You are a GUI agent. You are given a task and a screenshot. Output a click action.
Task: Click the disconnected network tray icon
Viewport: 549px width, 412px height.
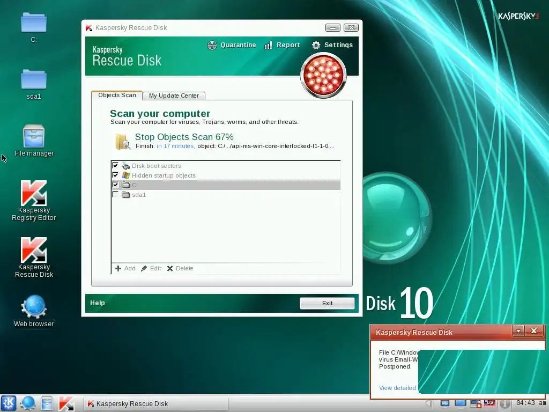pos(476,404)
